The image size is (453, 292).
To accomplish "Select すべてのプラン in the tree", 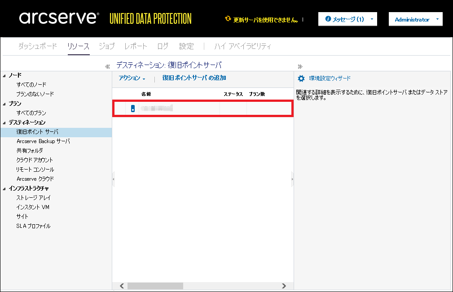I will pos(31,113).
